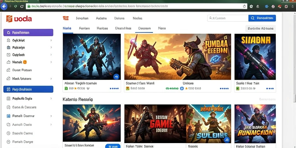Expand the Nanaic sidebar chevron
296x148 pixels.
tap(51, 62)
